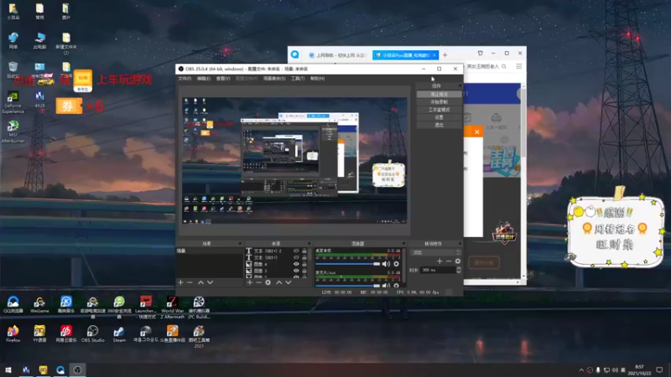This screenshot has height=377, width=671.
Task: Open the Steam desktop shortcut
Action: [x=119, y=333]
